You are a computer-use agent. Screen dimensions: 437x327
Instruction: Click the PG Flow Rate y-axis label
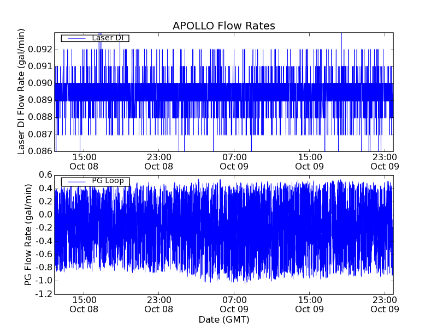(x=27, y=234)
